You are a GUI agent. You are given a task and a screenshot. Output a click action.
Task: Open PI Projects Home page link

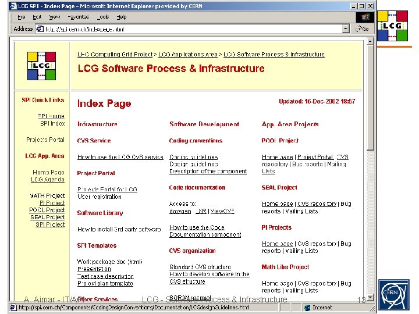tap(278, 244)
